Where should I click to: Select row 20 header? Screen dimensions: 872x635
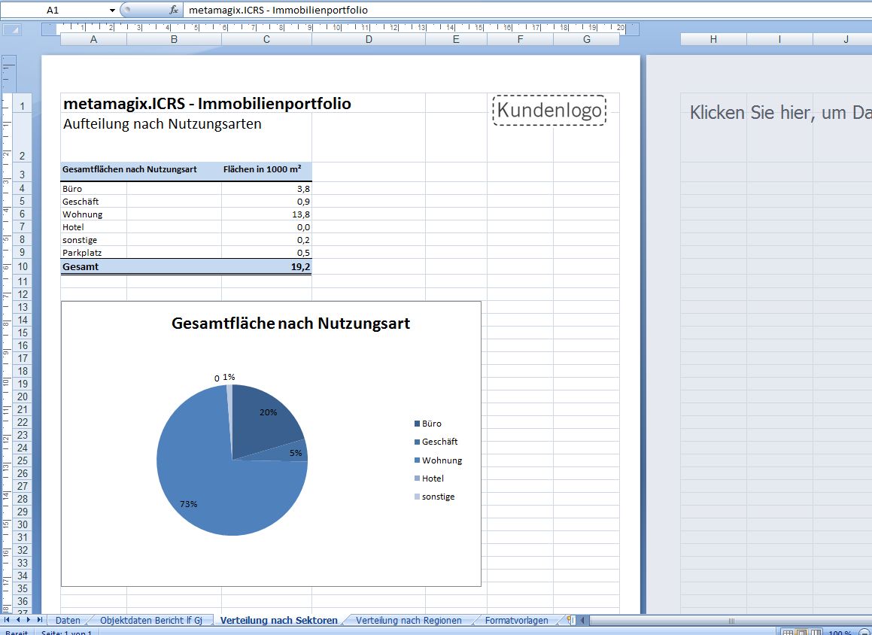23,396
